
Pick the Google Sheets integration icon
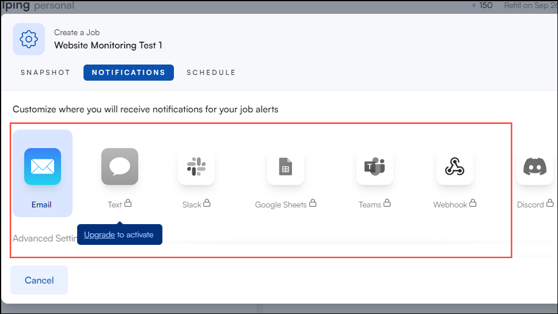tap(286, 167)
